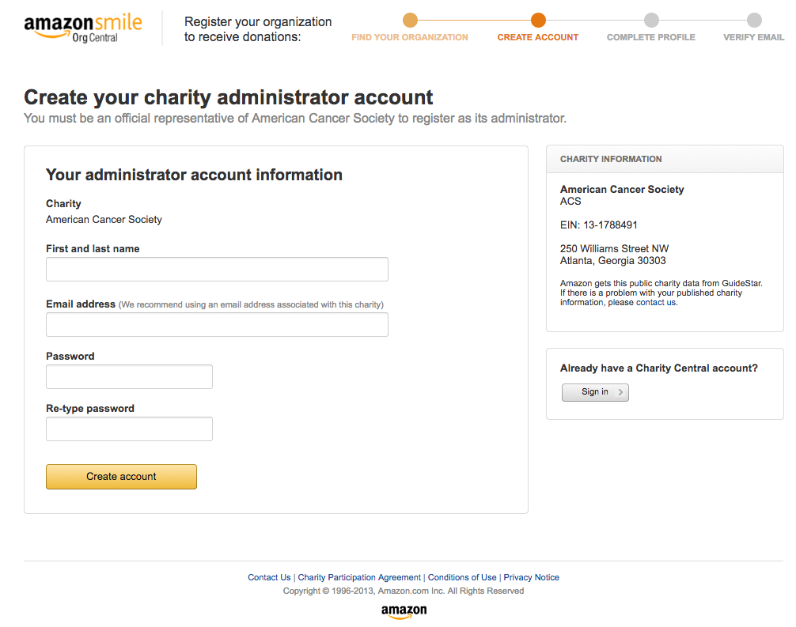Select the Complete Profile progress dot
Image resolution: width=796 pixels, height=627 pixels.
tap(651, 21)
